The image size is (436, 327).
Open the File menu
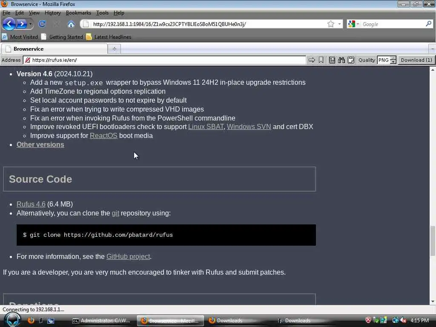pos(6,13)
